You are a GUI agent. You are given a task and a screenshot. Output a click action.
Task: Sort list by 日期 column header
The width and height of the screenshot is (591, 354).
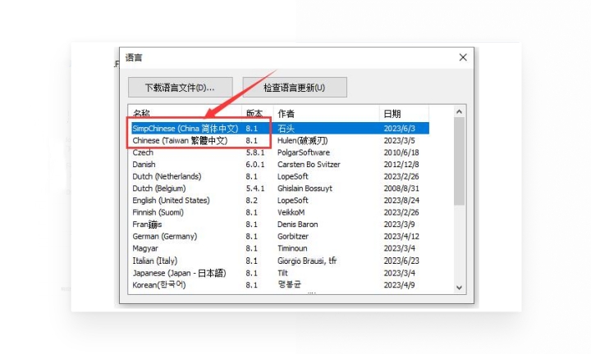pos(404,114)
